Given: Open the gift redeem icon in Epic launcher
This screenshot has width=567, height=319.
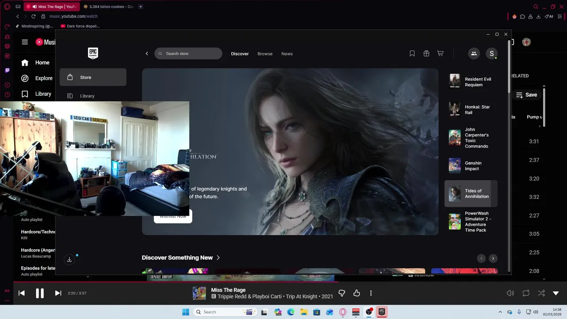Looking at the screenshot, I should (426, 54).
